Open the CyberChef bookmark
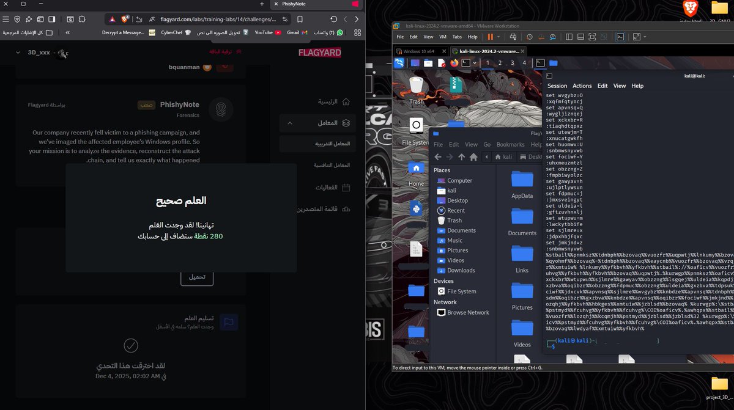Screen dimensions: 734x410 176,32
